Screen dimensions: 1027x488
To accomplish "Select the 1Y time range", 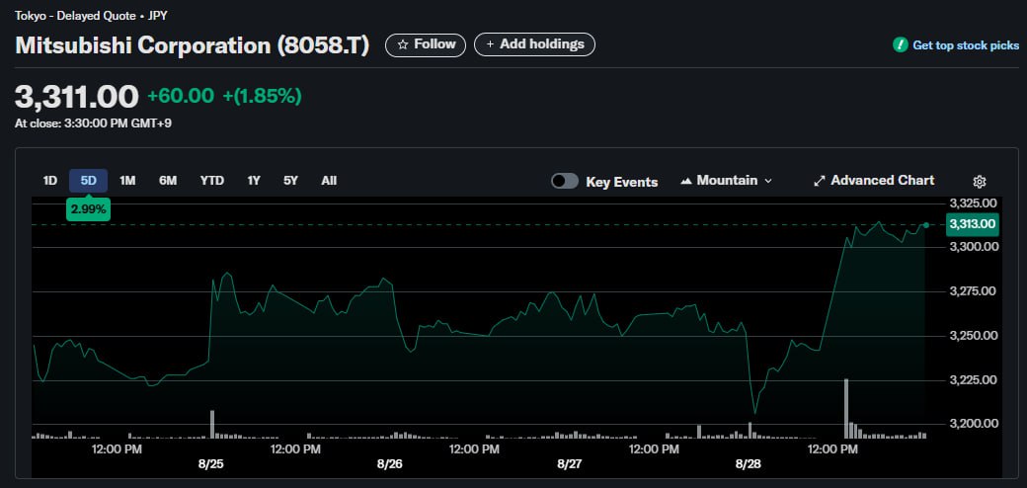I will [254, 181].
